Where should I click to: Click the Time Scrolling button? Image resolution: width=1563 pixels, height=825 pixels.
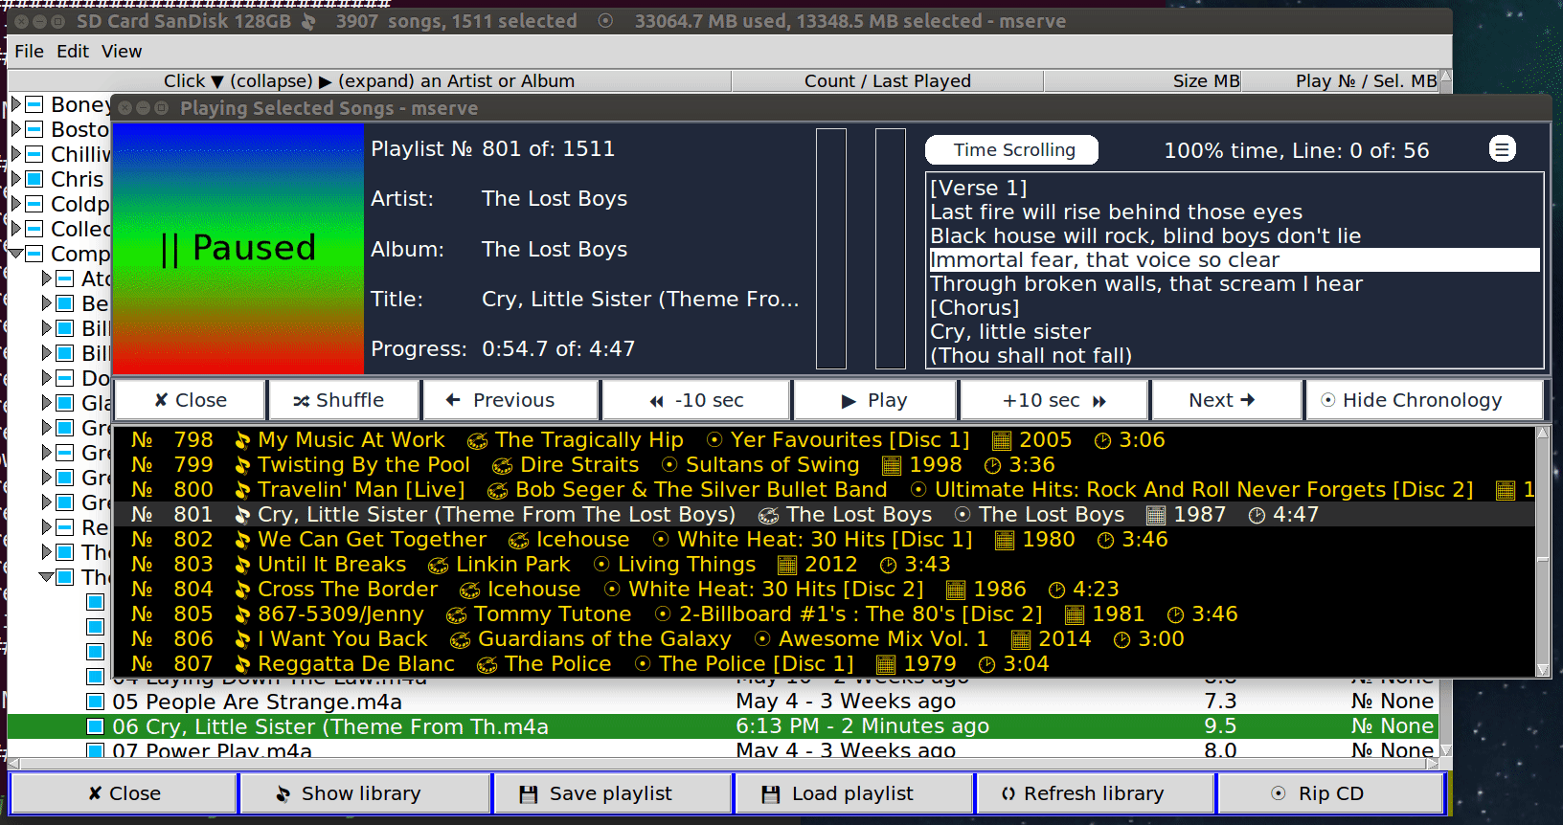1011,149
